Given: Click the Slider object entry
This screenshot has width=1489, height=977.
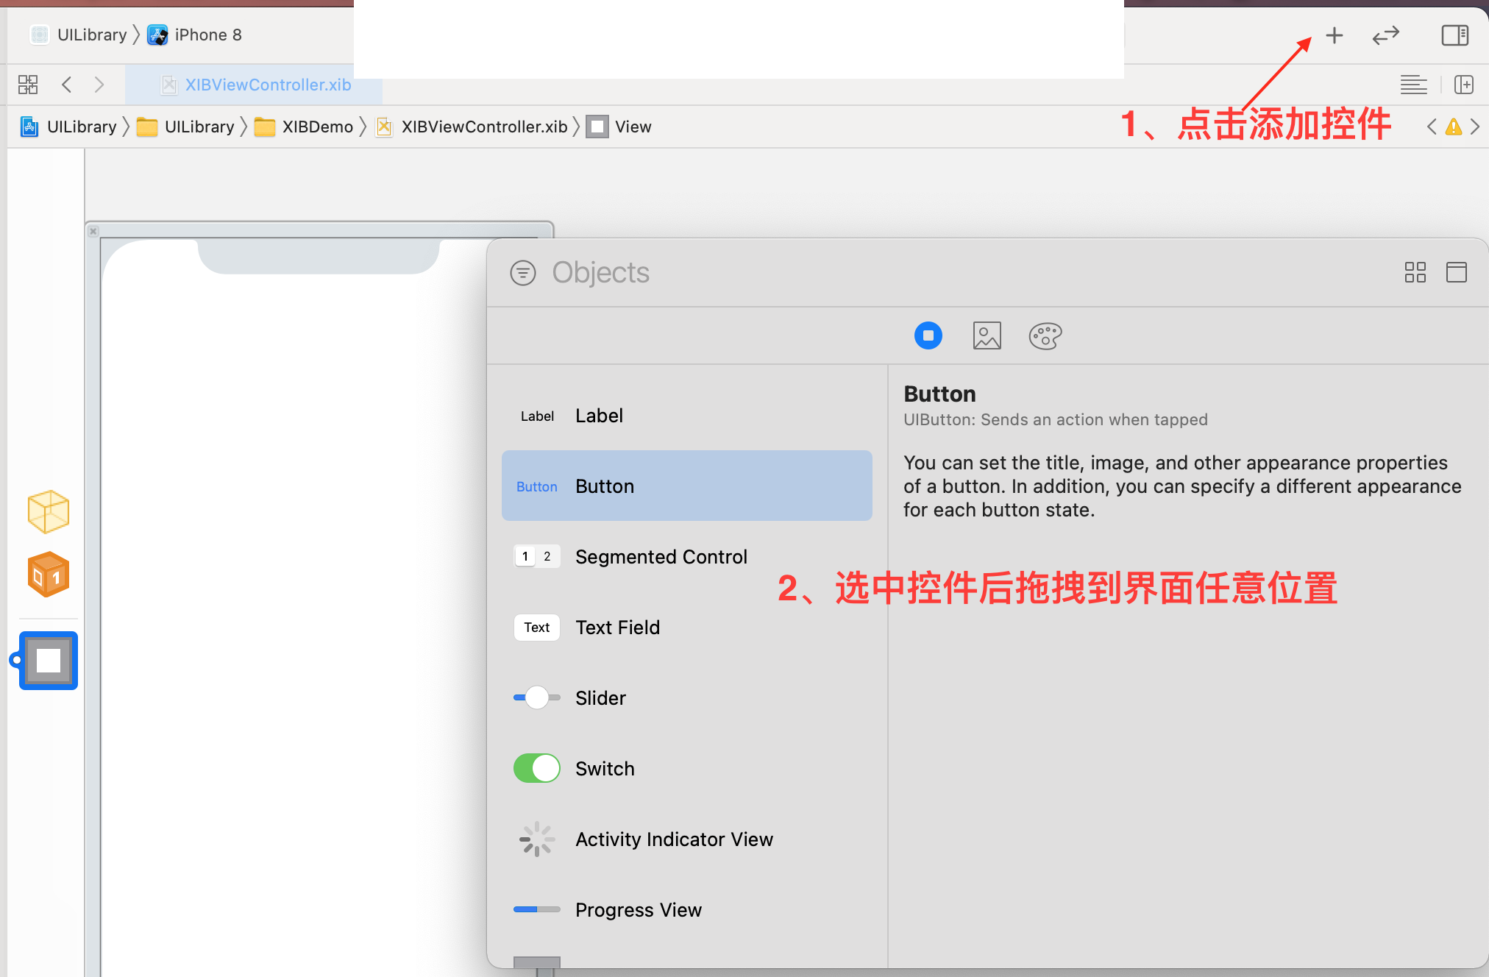Looking at the screenshot, I should (x=600, y=698).
